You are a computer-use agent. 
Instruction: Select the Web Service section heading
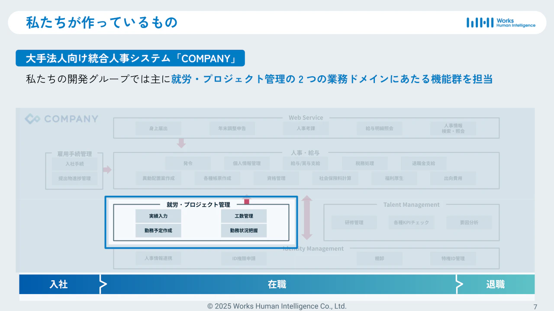tap(306, 118)
